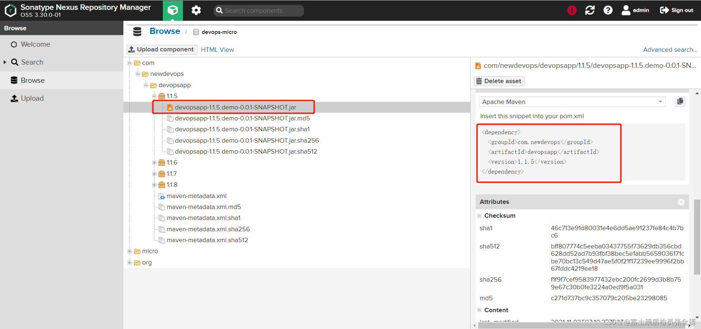Click Delete asset button
701x329 pixels.
point(499,81)
